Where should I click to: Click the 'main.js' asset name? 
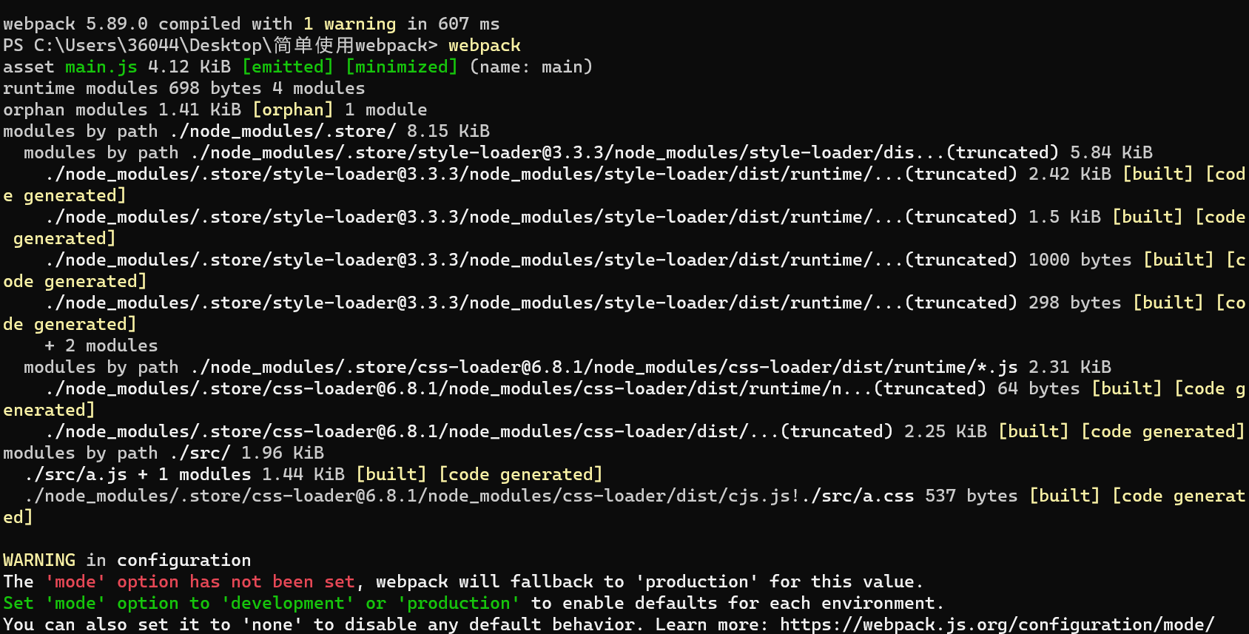click(x=101, y=67)
